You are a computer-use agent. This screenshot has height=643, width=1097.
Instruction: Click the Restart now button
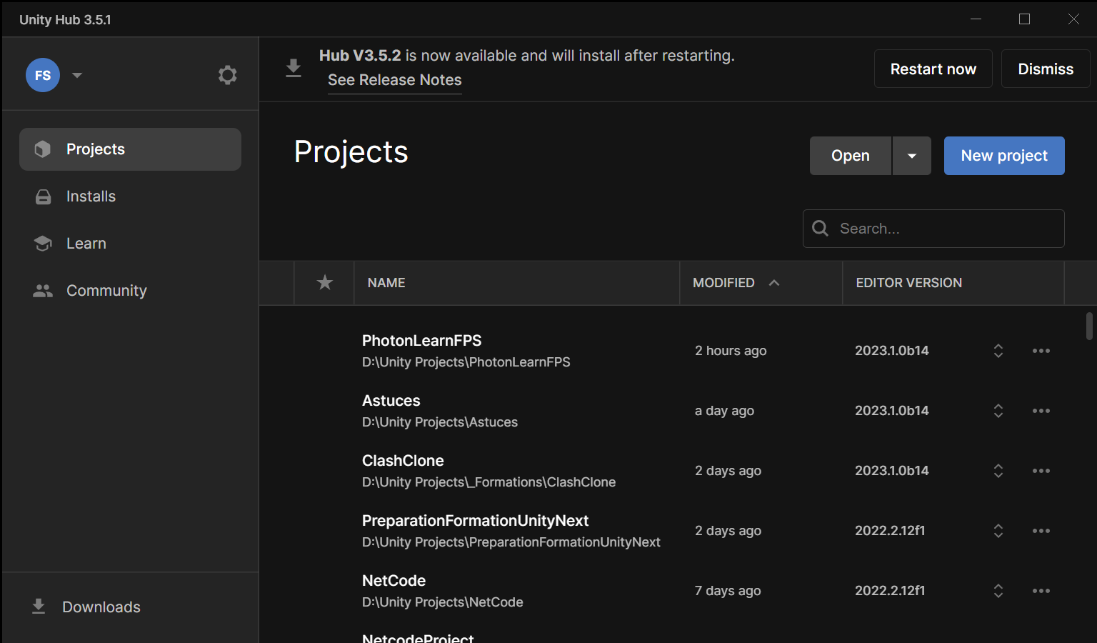tap(933, 69)
